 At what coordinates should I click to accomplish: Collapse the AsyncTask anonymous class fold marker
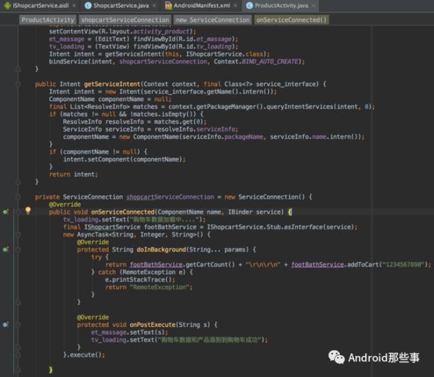[18, 235]
